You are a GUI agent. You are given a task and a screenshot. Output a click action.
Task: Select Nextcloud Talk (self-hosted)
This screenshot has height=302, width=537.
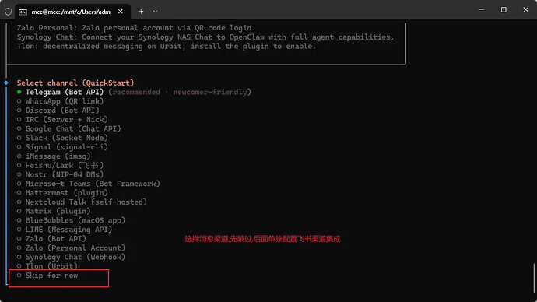[82, 202]
